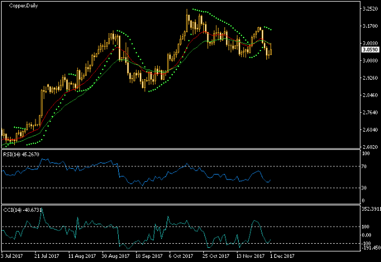
Task: Click the 3 Jul 2017 date label
Action: (x=12, y=256)
